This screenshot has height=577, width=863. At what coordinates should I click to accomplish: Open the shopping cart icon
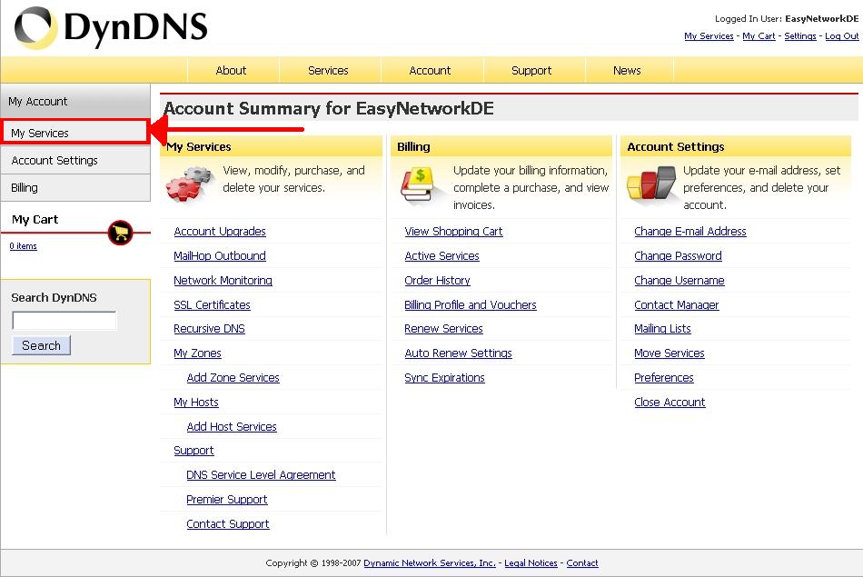[x=121, y=233]
